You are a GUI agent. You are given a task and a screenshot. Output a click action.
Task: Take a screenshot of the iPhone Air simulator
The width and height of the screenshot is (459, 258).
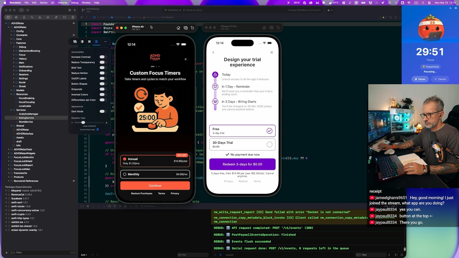click(185, 28)
